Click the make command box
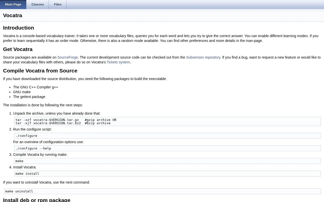324x202 pixels. tap(168, 161)
